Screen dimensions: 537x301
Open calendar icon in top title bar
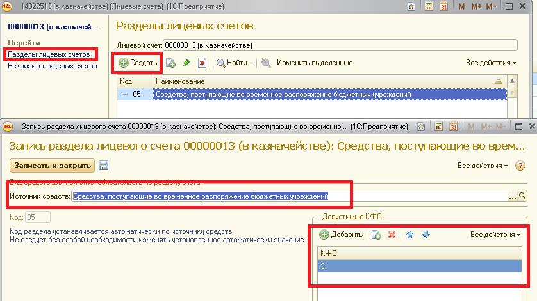tap(444, 6)
